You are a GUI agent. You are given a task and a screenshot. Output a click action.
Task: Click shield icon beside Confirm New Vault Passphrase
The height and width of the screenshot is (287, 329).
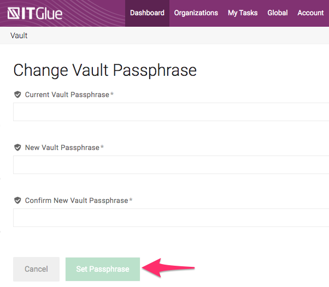click(17, 200)
